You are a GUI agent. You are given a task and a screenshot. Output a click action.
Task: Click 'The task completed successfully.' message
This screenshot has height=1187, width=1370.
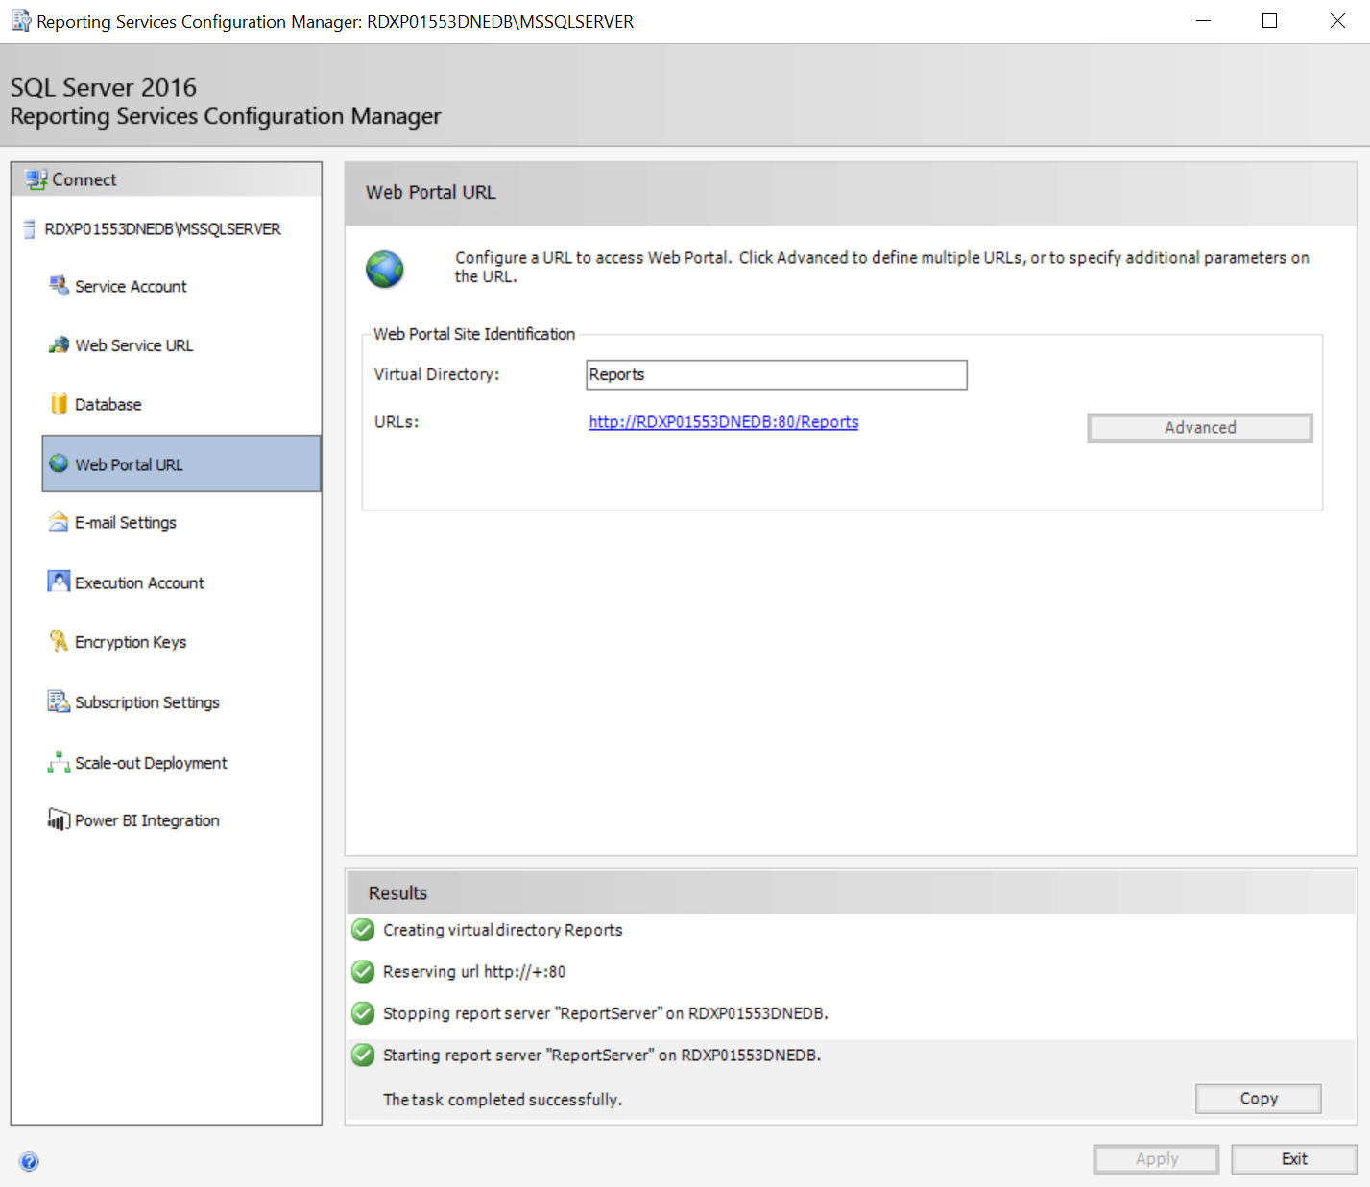503,1100
